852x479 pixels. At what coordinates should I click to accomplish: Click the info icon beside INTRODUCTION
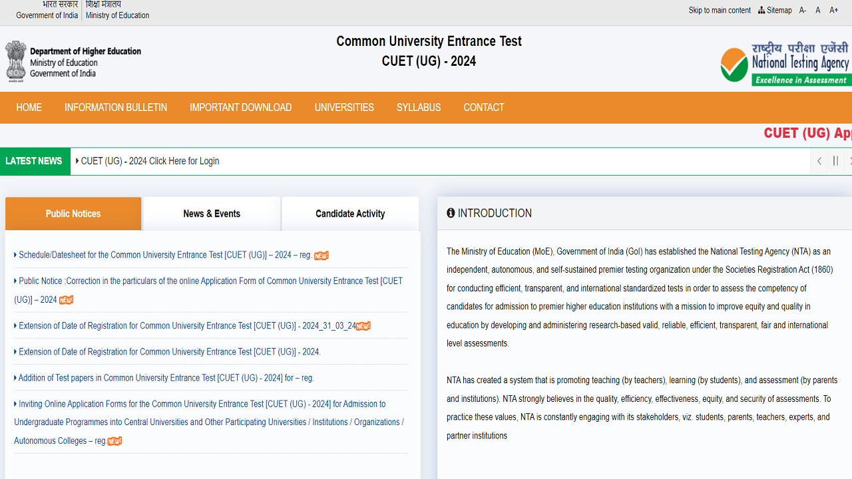451,213
